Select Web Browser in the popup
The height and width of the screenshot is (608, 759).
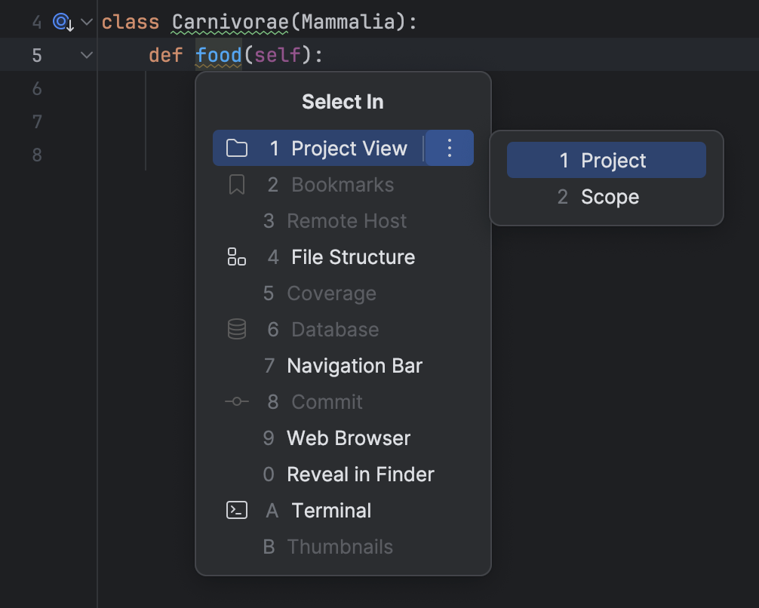(x=348, y=438)
